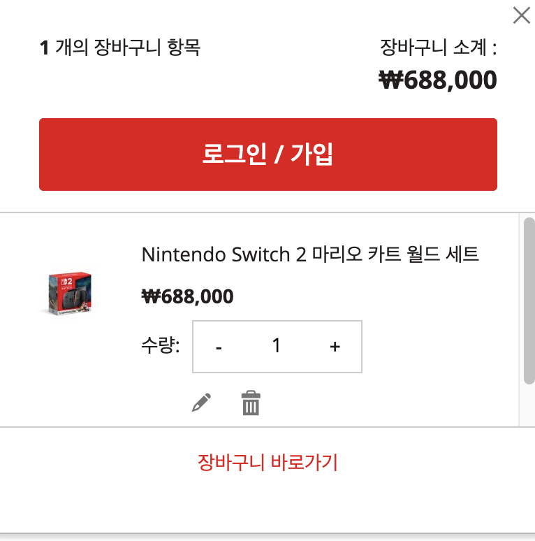The width and height of the screenshot is (535, 541).
Task: Click the cart list scrollbar thumb
Action: point(529,301)
